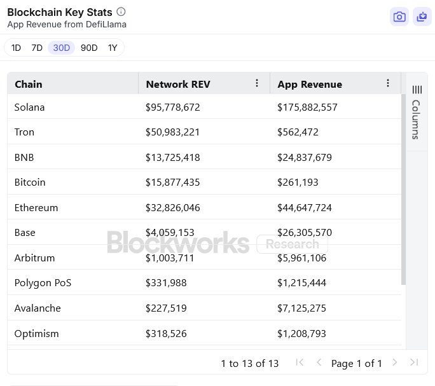The image size is (435, 386).
Task: Click Ethereum App Revenue $44,647,724
Action: pyautogui.click(x=305, y=207)
